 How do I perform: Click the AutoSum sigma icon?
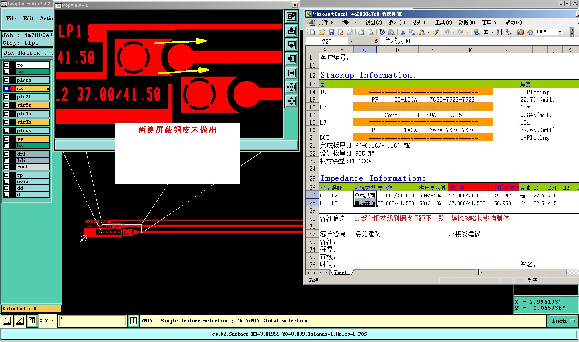click(486, 32)
